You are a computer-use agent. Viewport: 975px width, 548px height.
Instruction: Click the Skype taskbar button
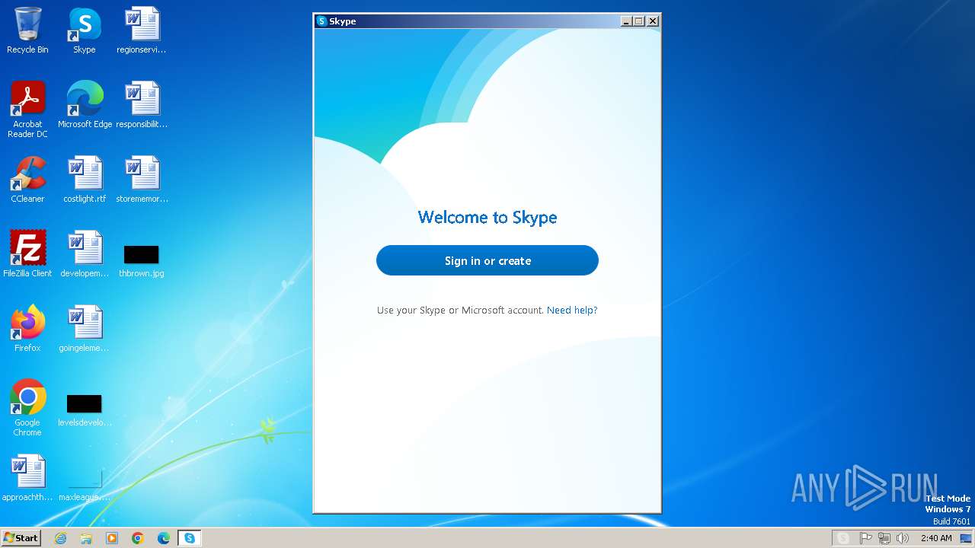coord(190,538)
